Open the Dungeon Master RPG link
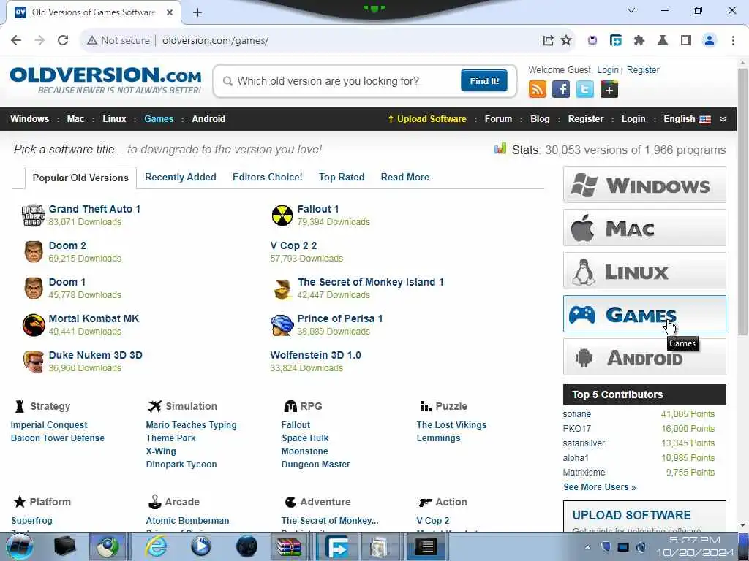 point(315,464)
